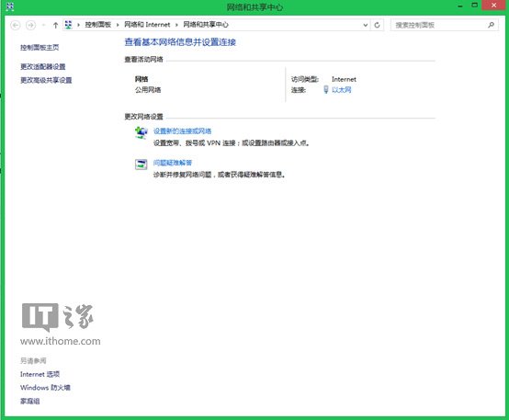Expand the arrow after 网络和 Internet breadcrumb
This screenshot has width=509, height=420.
tap(176, 25)
